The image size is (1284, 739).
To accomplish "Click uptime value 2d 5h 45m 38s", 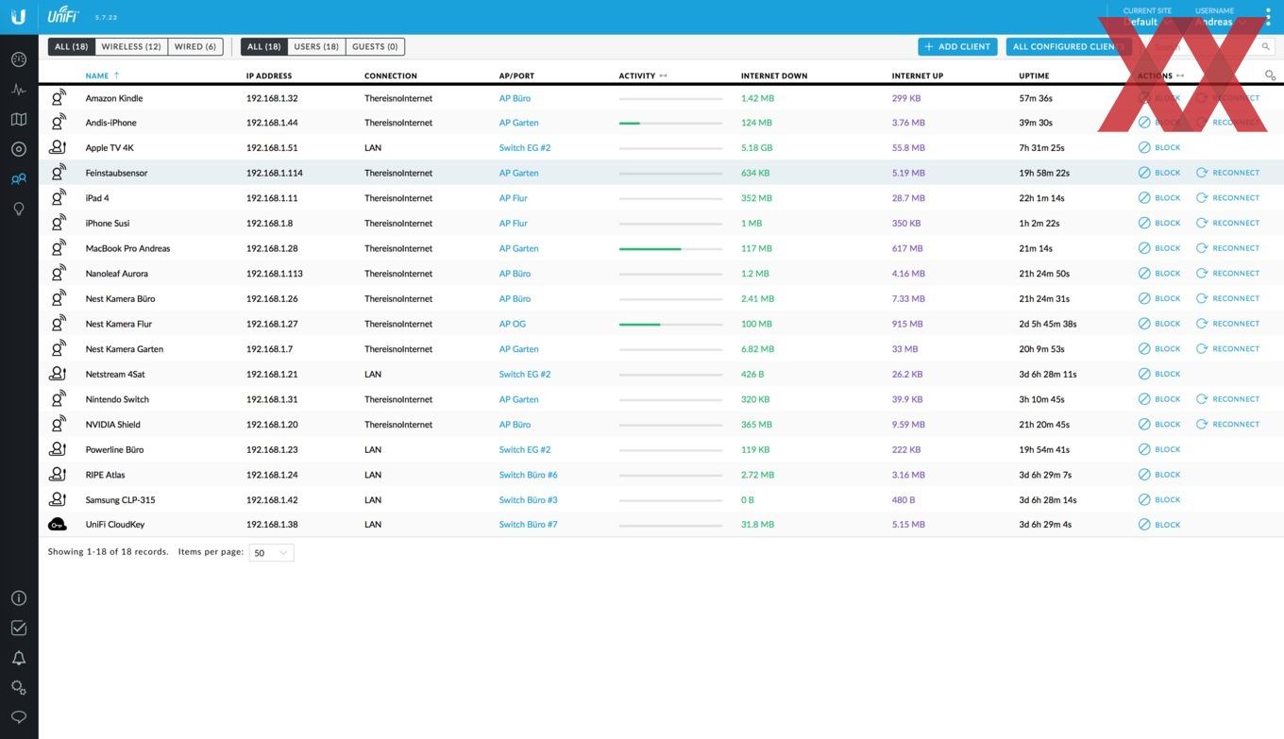I will tap(1048, 324).
